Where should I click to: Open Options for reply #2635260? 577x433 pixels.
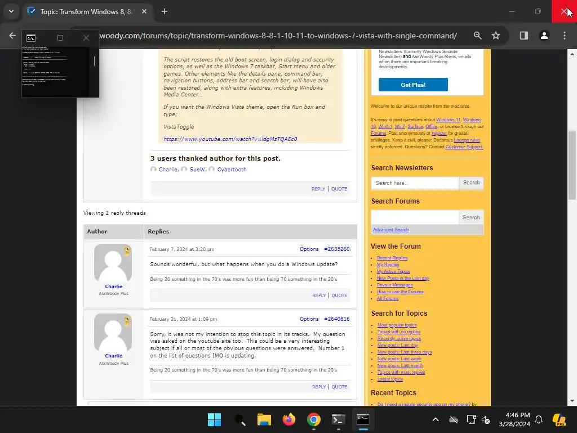(309, 249)
